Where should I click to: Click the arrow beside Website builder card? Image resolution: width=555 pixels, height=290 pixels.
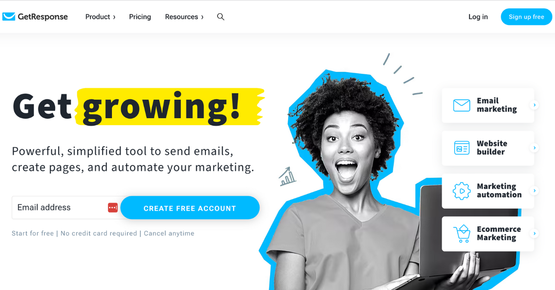(535, 148)
